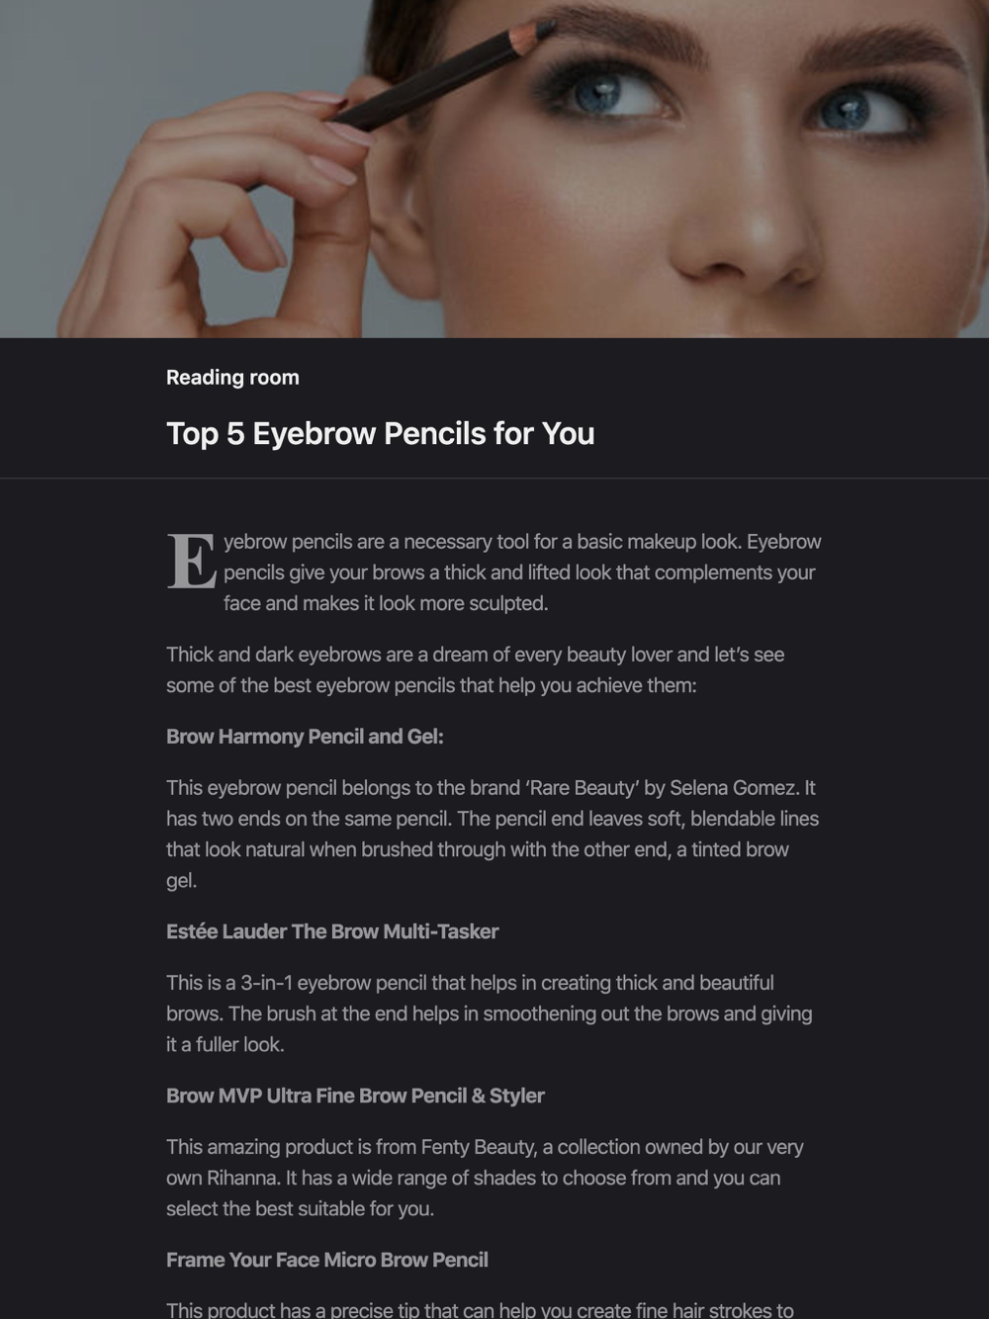The width and height of the screenshot is (989, 1319).
Task: Click the words 'fuller look' in the Estée Lauder paragraph
Action: pos(240,1044)
